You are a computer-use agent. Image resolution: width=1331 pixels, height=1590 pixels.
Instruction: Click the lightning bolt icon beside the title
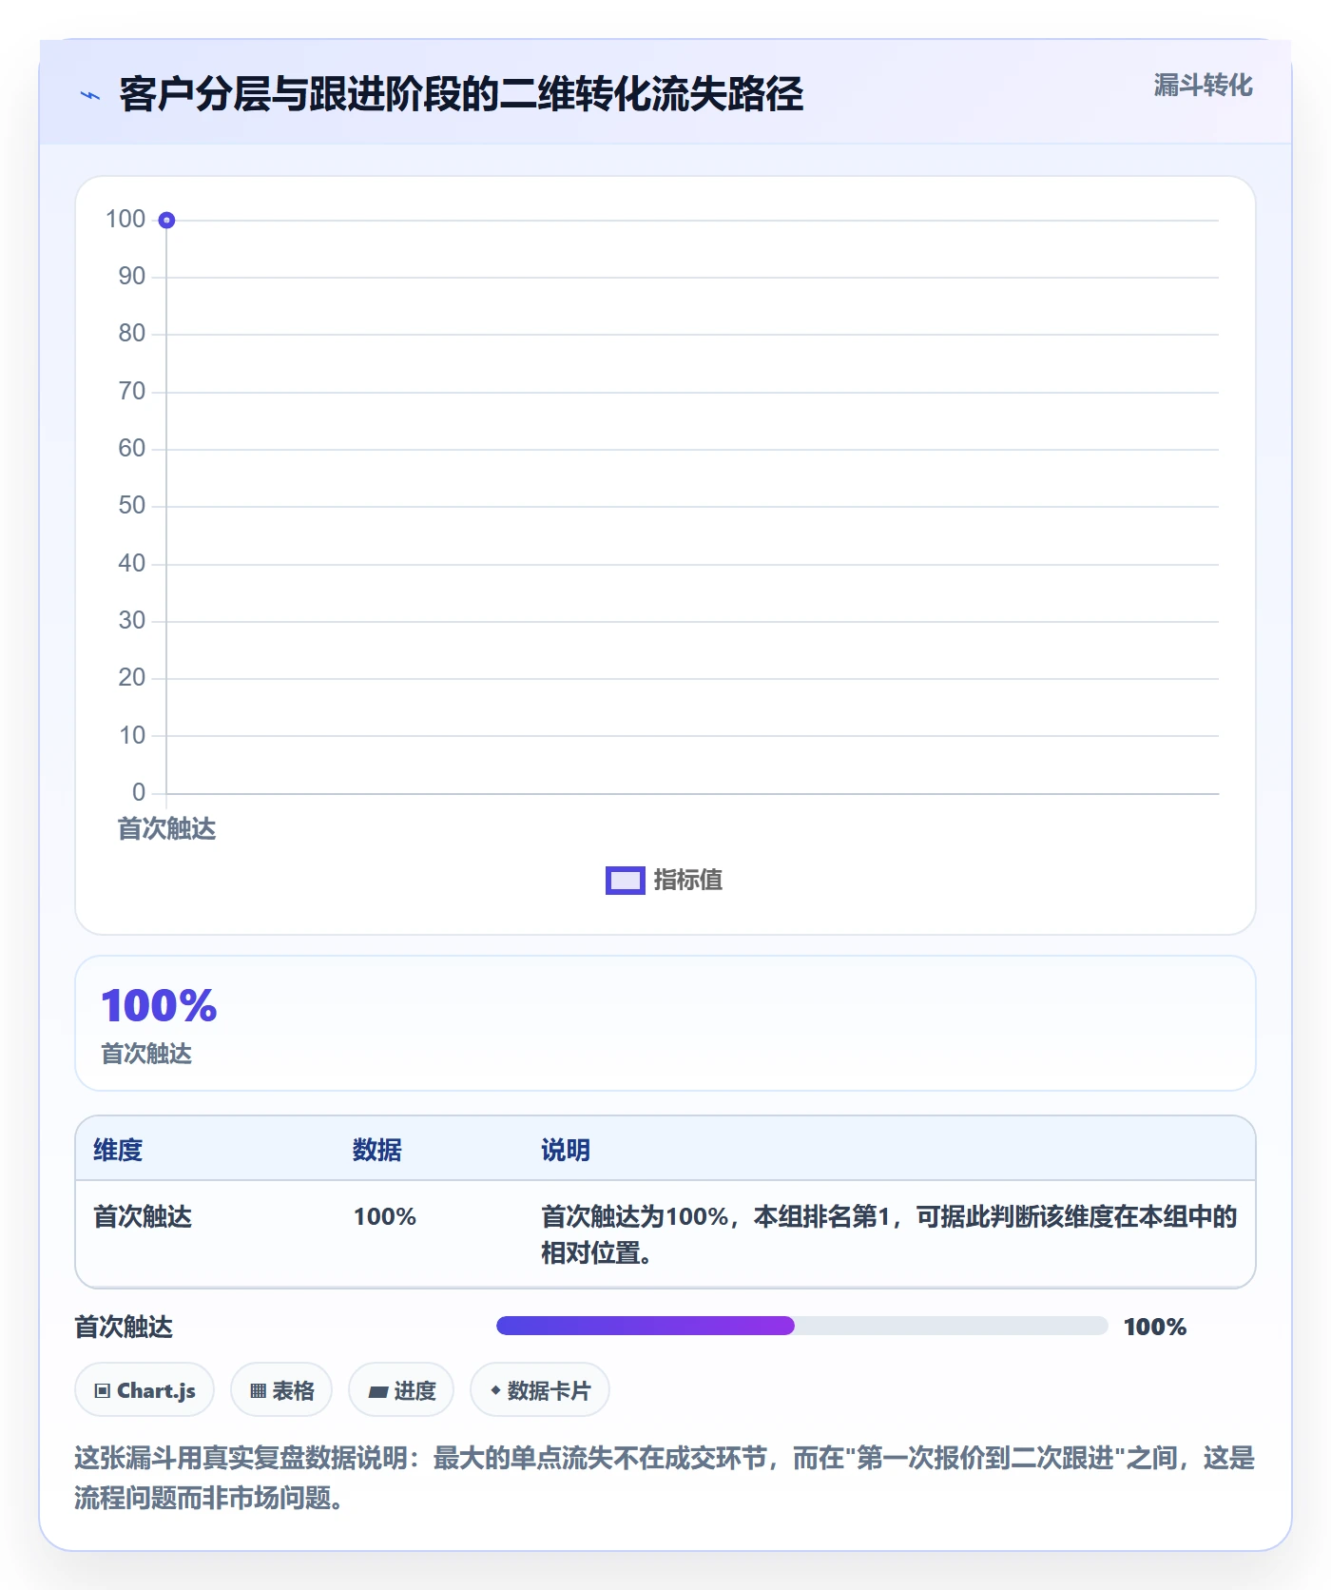point(90,95)
